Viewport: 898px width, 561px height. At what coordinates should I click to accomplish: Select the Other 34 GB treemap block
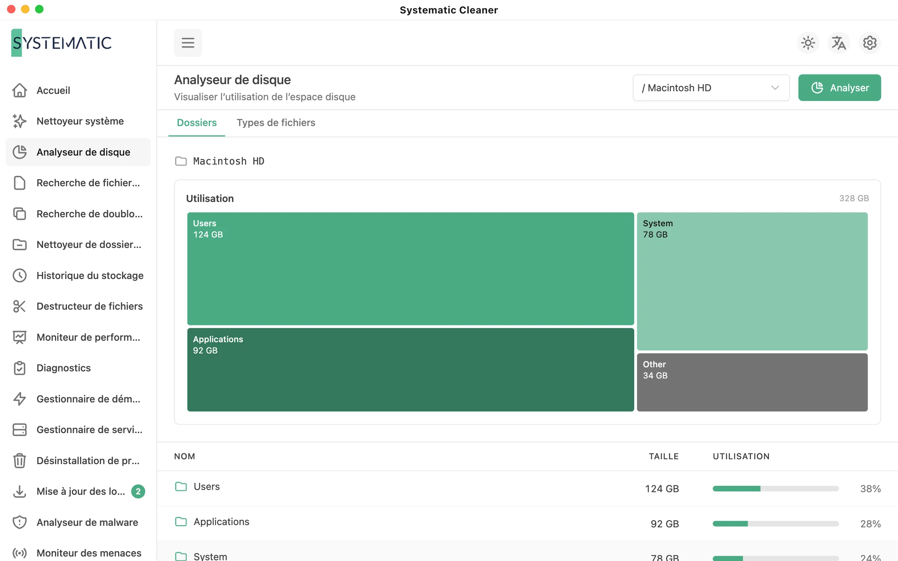(752, 382)
